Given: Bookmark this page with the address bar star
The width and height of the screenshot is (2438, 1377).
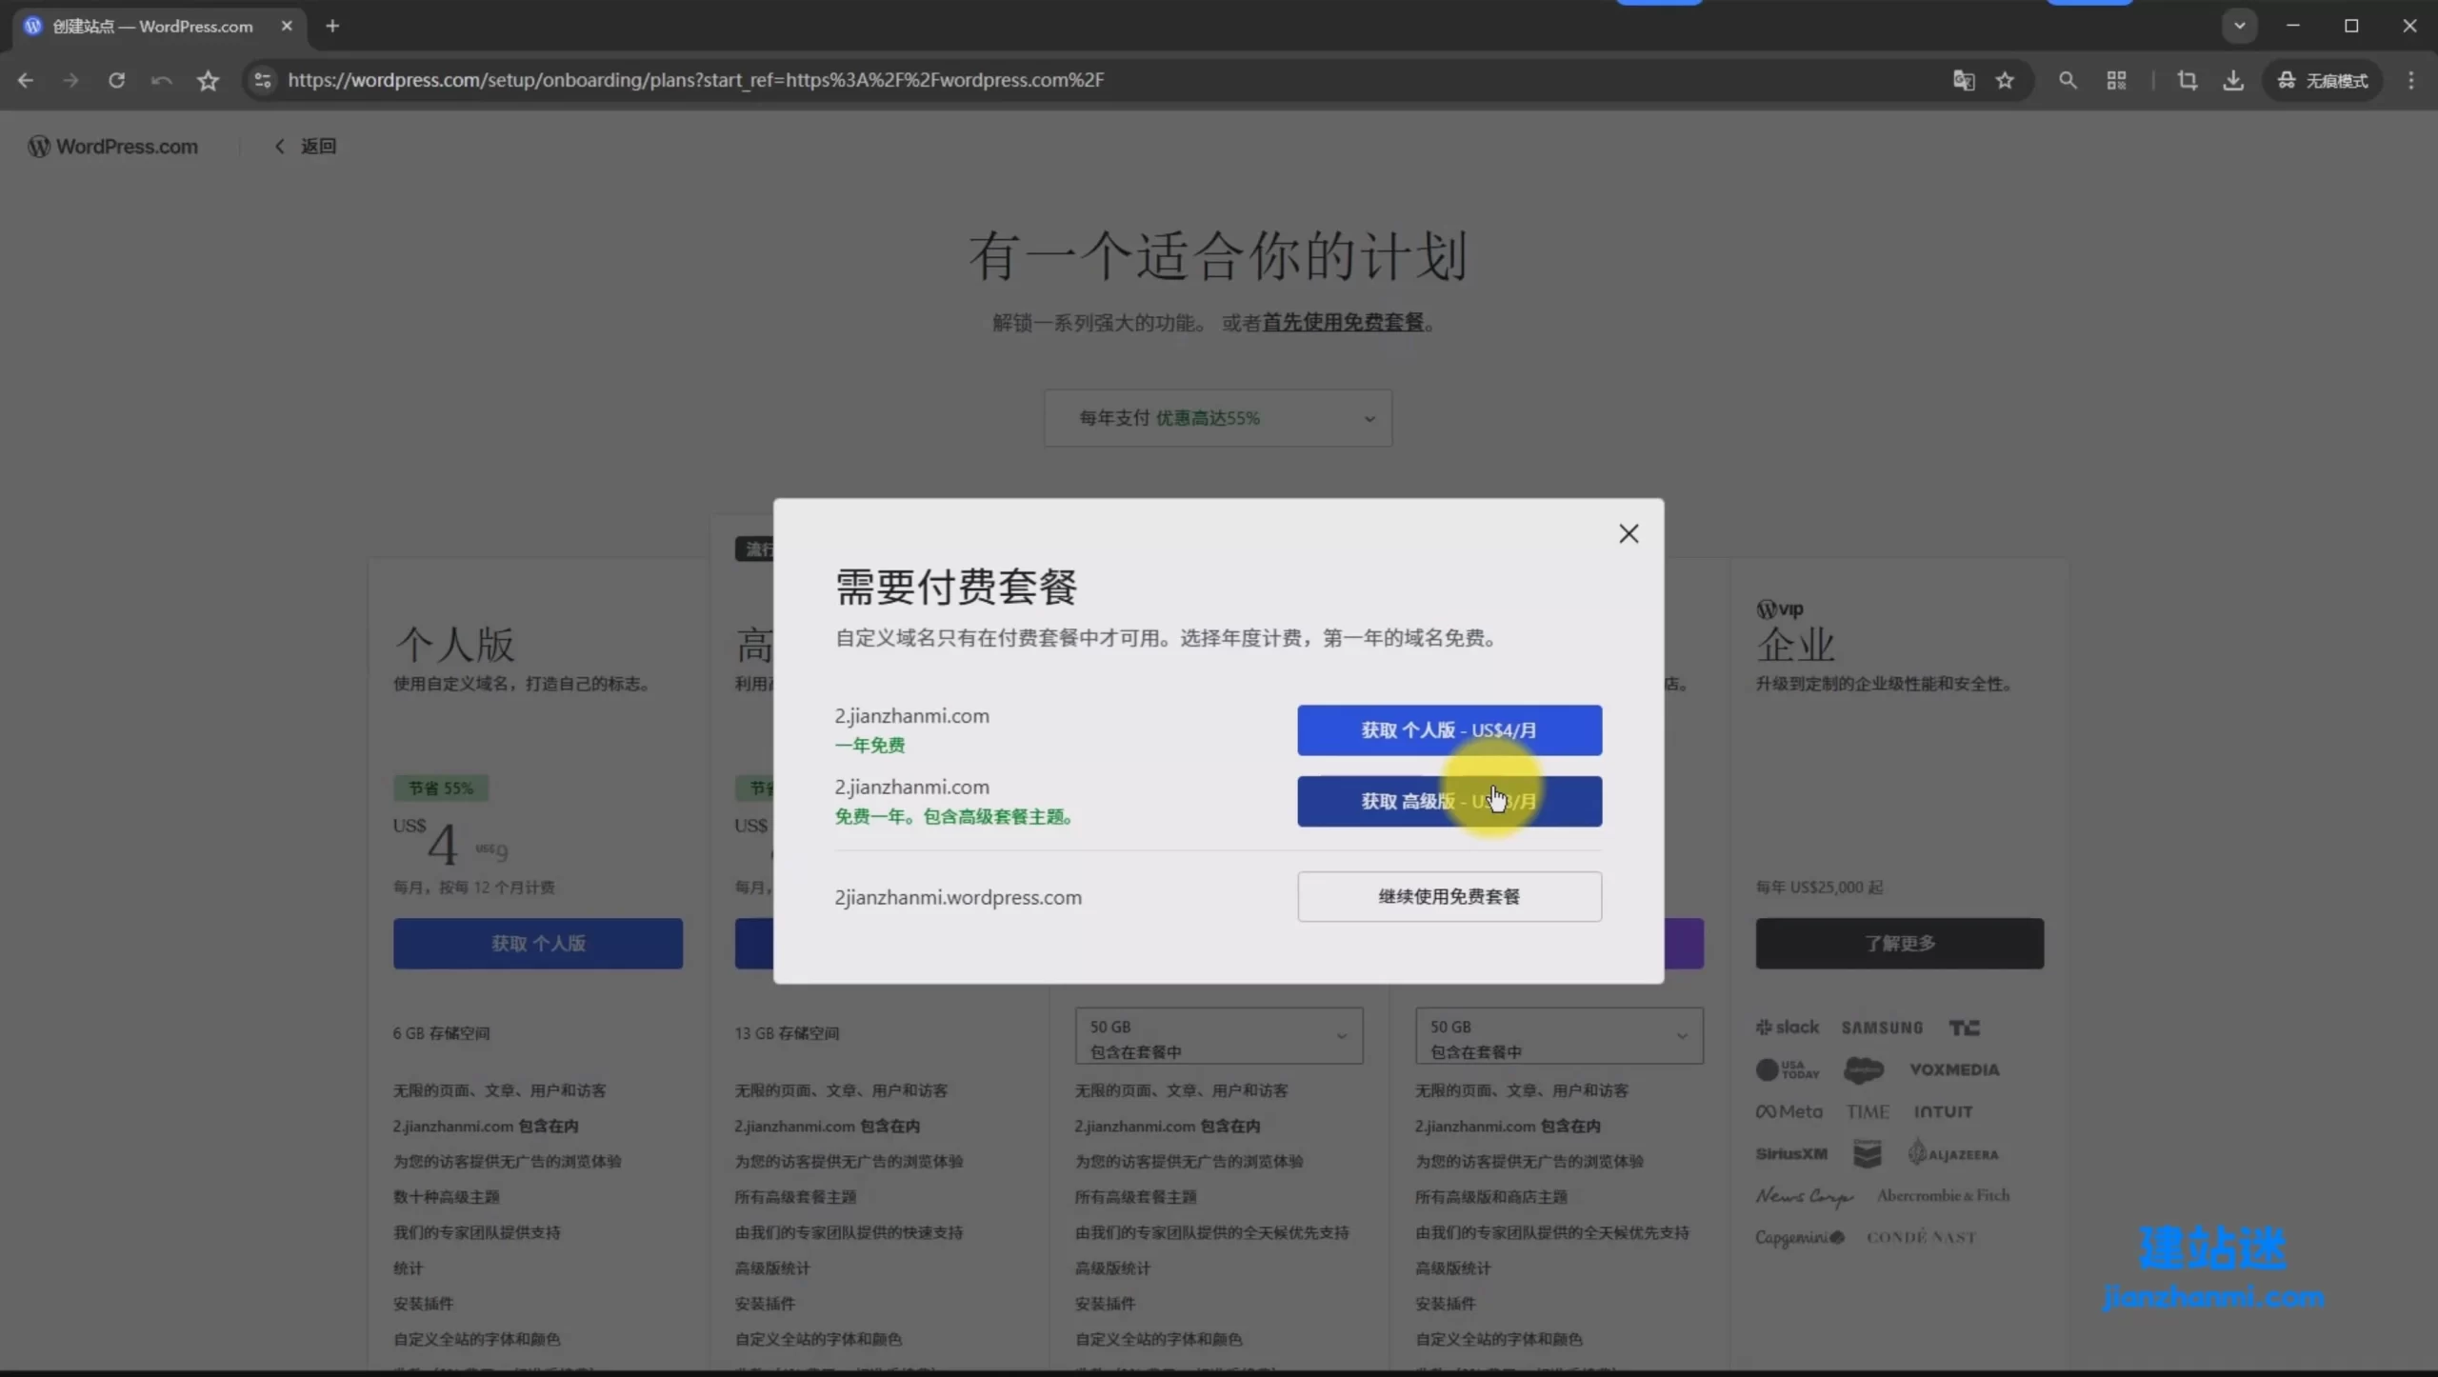Looking at the screenshot, I should click(2005, 80).
